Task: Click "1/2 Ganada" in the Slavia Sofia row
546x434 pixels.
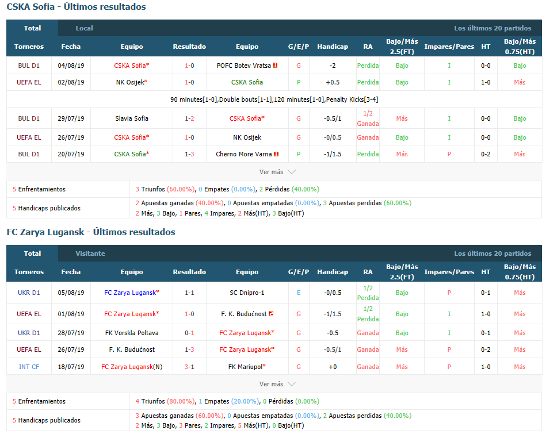Action: pyautogui.click(x=368, y=118)
